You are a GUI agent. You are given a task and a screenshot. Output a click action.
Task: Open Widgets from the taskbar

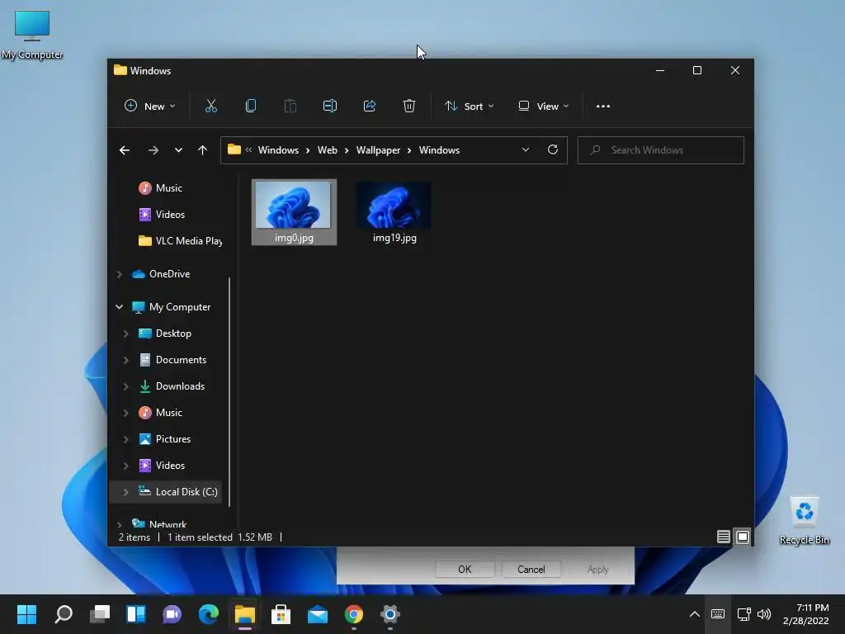click(136, 614)
